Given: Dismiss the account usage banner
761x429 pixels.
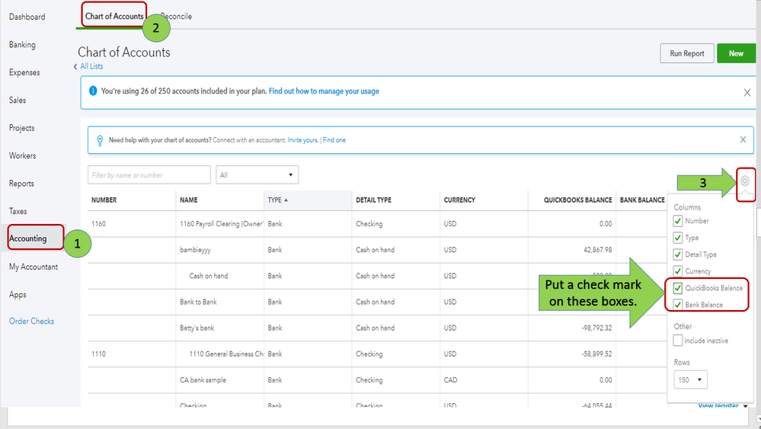Looking at the screenshot, I should [747, 92].
